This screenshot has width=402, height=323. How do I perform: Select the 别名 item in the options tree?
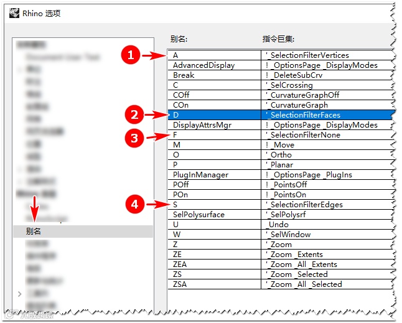click(83, 232)
